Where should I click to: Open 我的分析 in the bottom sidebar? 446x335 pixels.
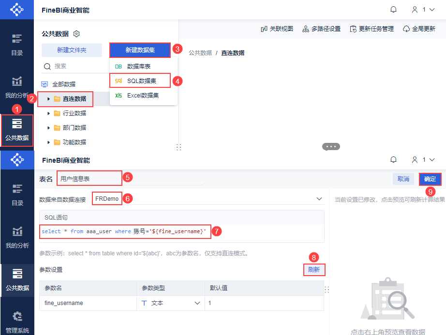(x=17, y=237)
